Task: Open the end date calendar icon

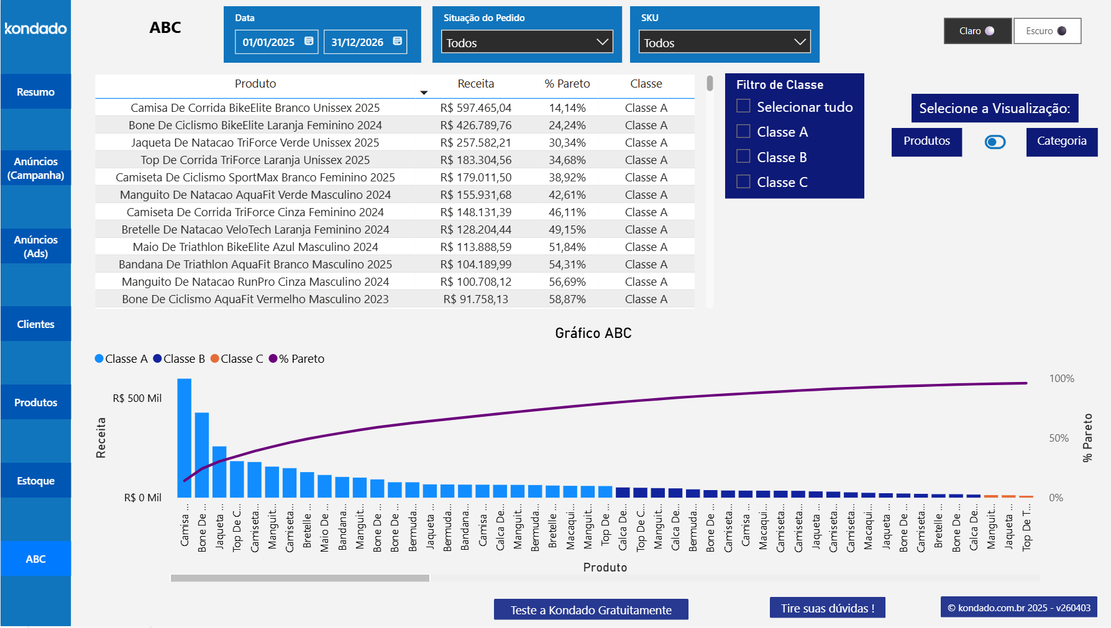Action: coord(398,42)
